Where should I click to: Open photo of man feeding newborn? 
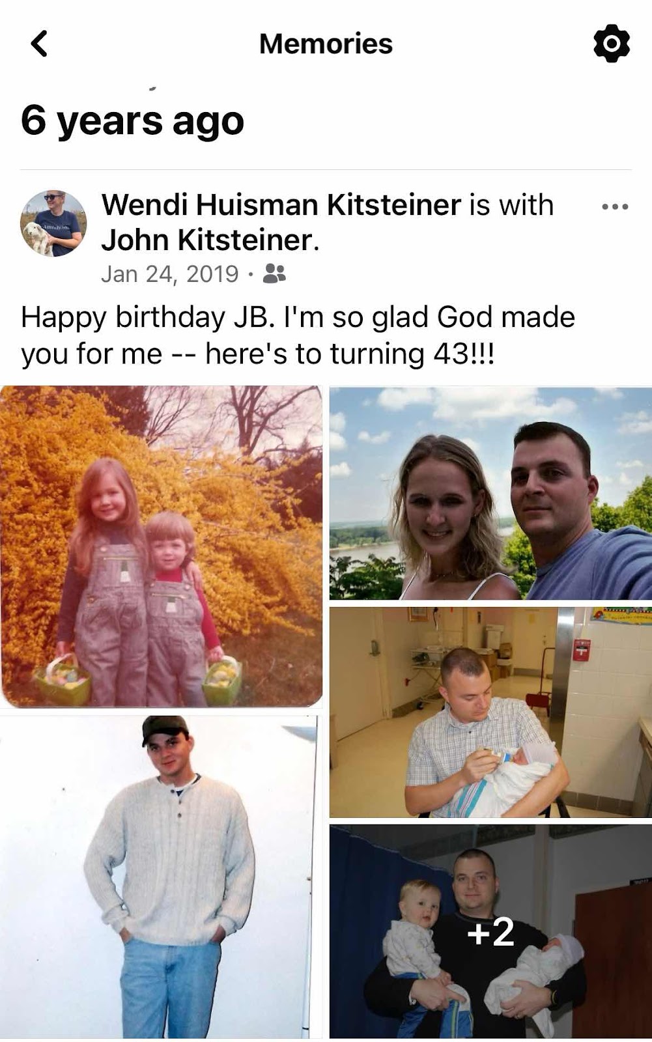click(x=490, y=712)
